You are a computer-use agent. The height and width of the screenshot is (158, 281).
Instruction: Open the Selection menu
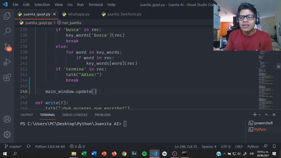42,5
